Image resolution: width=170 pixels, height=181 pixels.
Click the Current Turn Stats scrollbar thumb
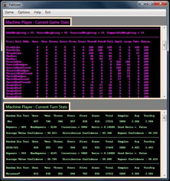pyautogui.click(x=164, y=118)
